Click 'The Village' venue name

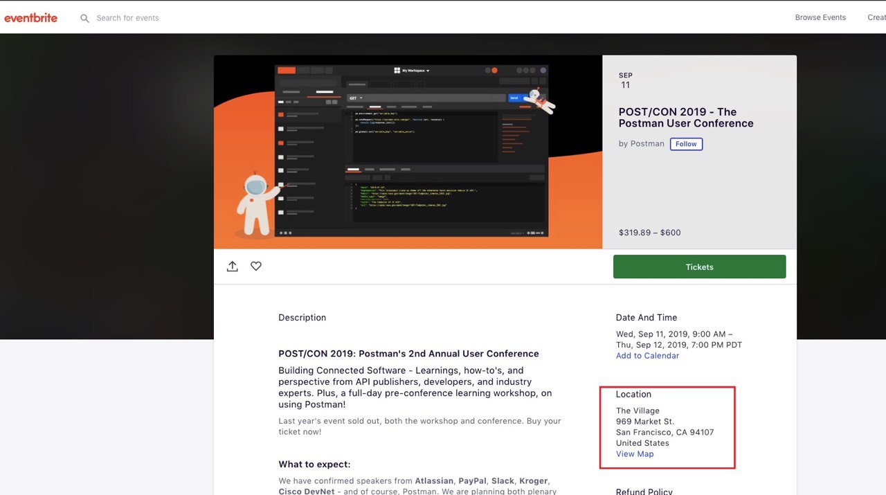click(x=638, y=411)
